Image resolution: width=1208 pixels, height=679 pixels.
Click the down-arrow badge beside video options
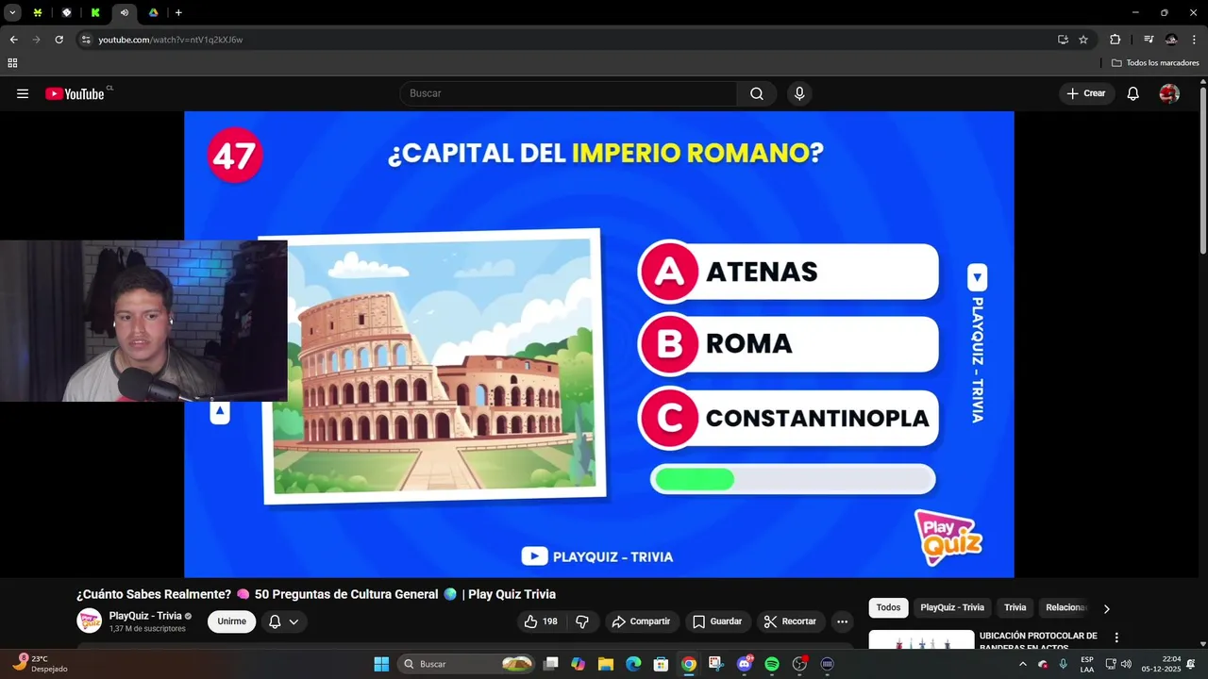pyautogui.click(x=977, y=277)
